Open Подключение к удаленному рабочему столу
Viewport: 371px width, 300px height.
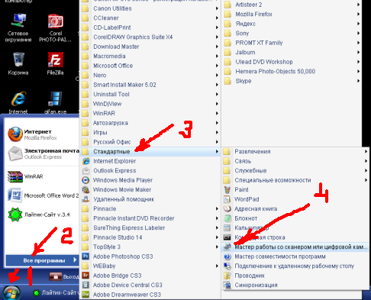[295, 266]
